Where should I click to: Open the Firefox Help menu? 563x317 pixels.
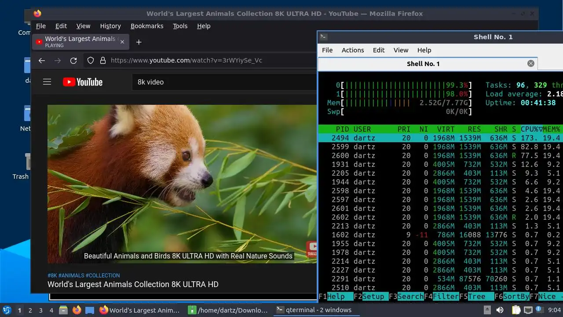(204, 26)
